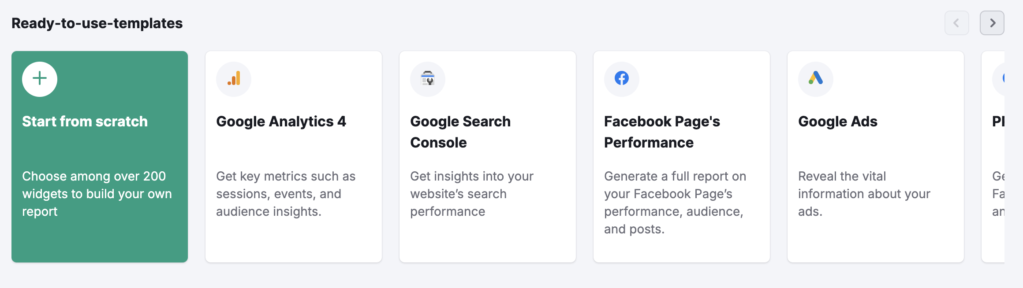Click the Google Search Console icon

(x=427, y=79)
